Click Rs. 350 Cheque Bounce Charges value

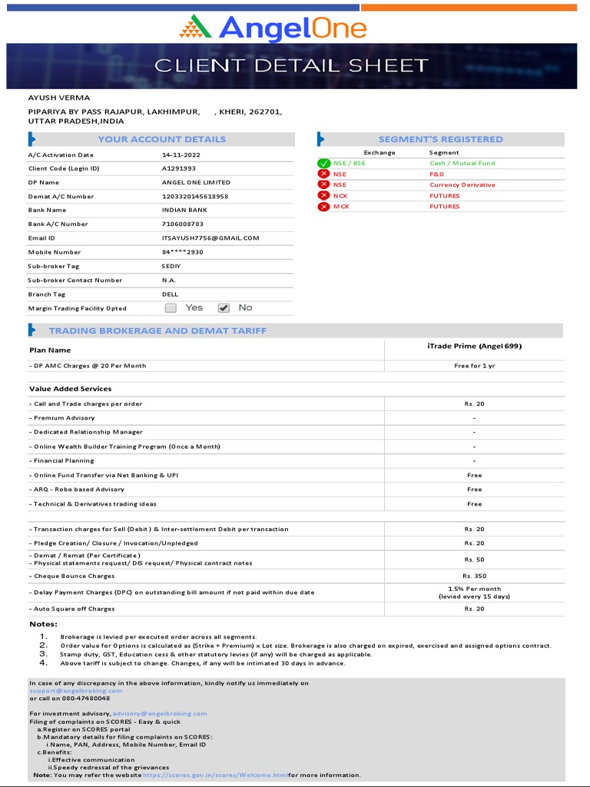pos(474,576)
